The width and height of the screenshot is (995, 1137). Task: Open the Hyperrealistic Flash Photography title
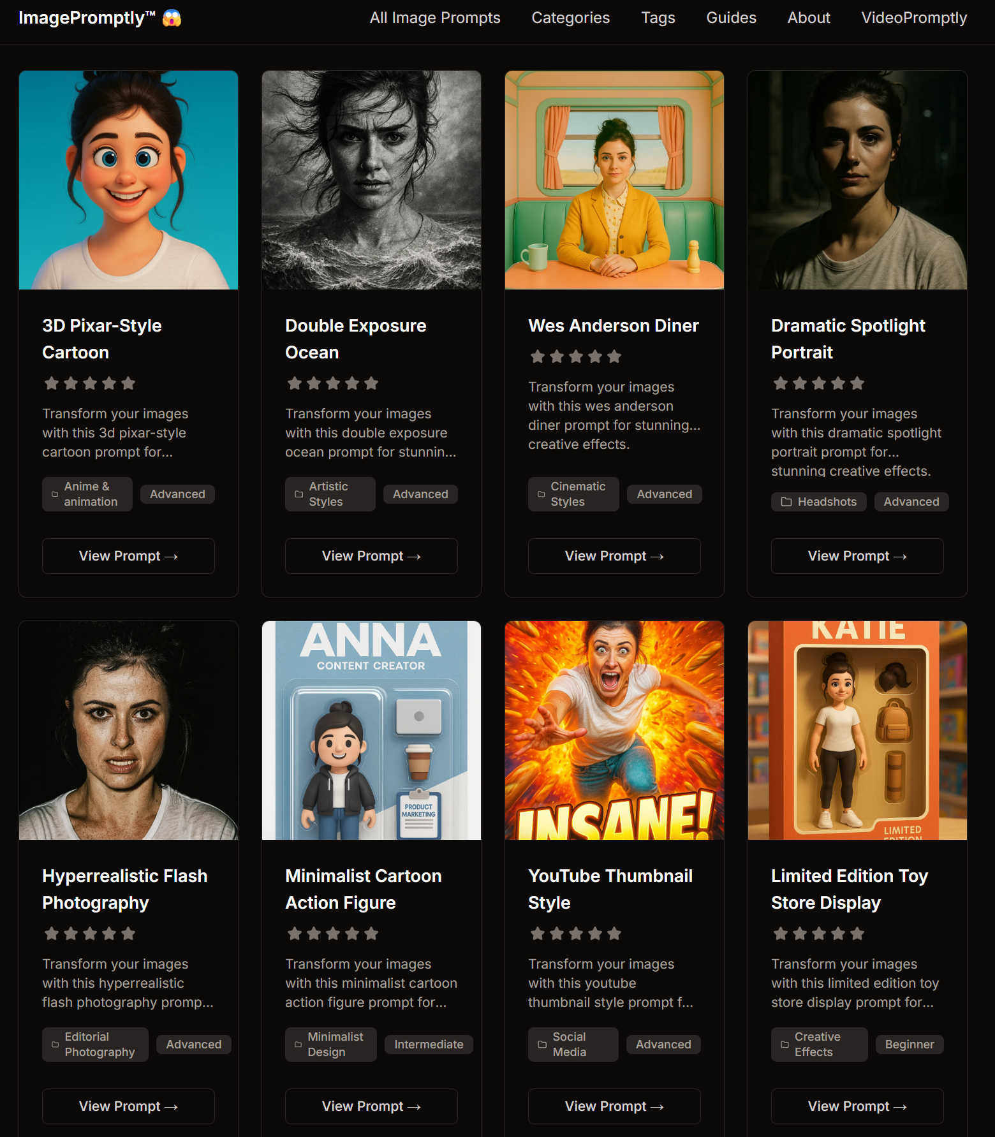(x=125, y=889)
